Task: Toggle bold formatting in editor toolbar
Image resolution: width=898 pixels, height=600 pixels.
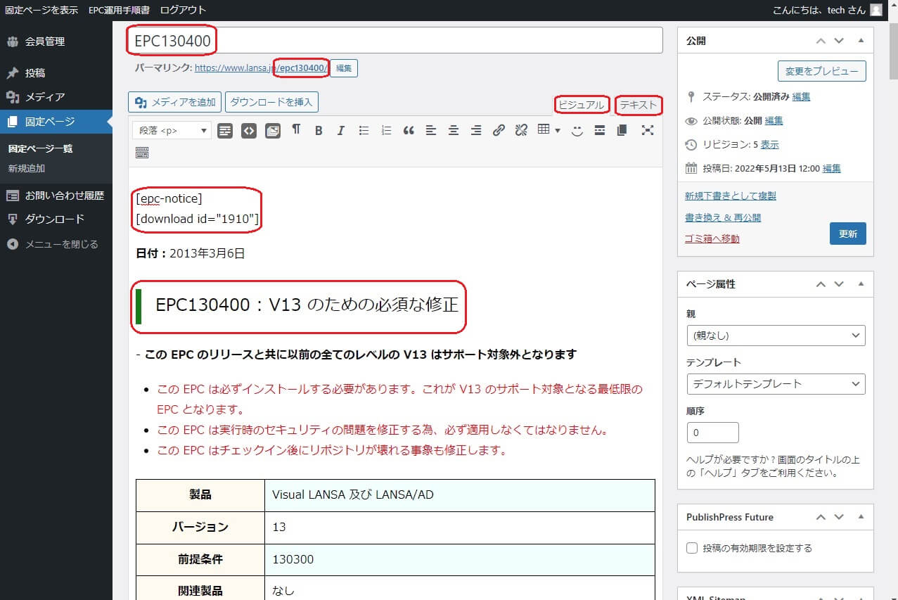Action: point(319,130)
